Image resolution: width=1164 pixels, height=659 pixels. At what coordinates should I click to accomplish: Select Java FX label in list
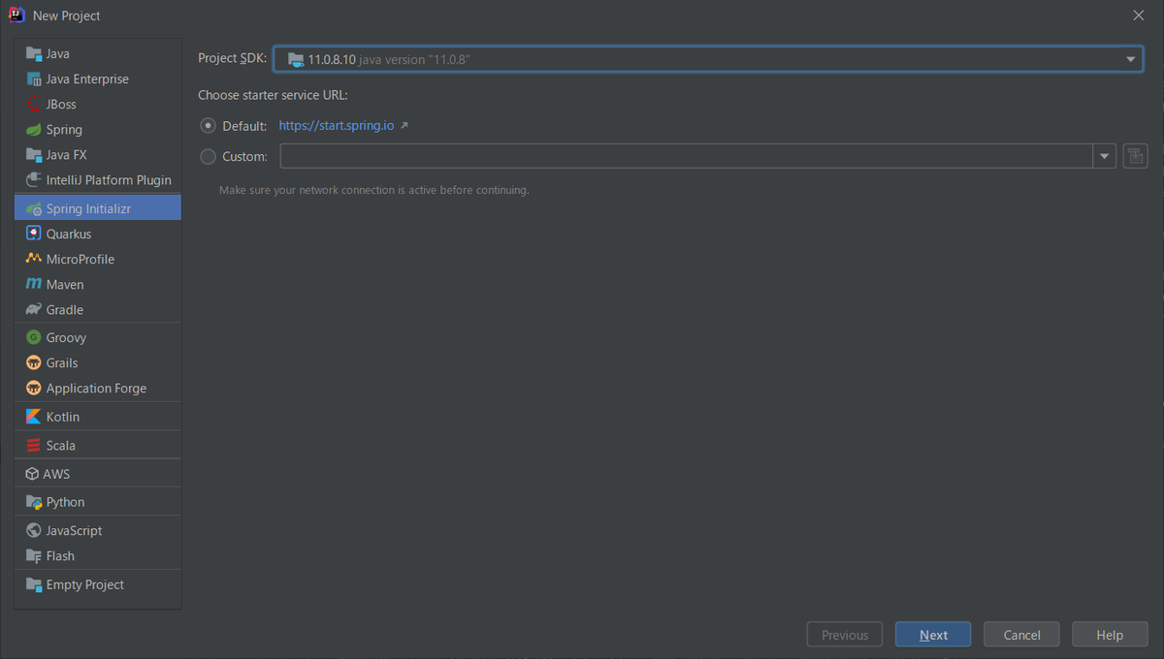(x=67, y=155)
